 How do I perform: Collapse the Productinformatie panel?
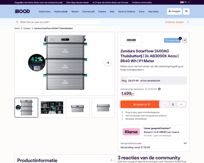(x=111, y=160)
